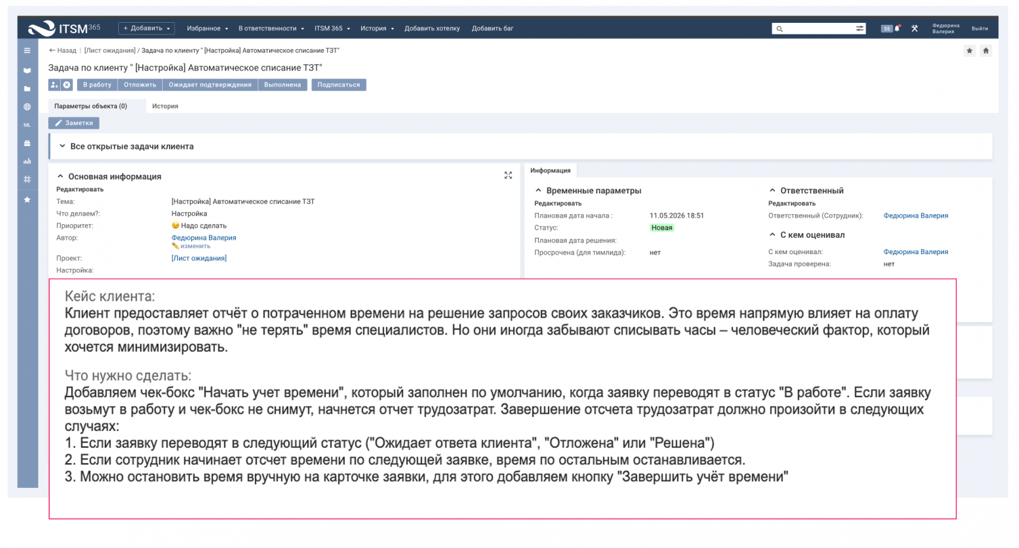The height and width of the screenshot is (548, 1019).
Task: Click the home icon button
Action: coord(986,50)
